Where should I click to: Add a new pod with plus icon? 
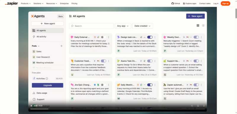click(x=61, y=46)
